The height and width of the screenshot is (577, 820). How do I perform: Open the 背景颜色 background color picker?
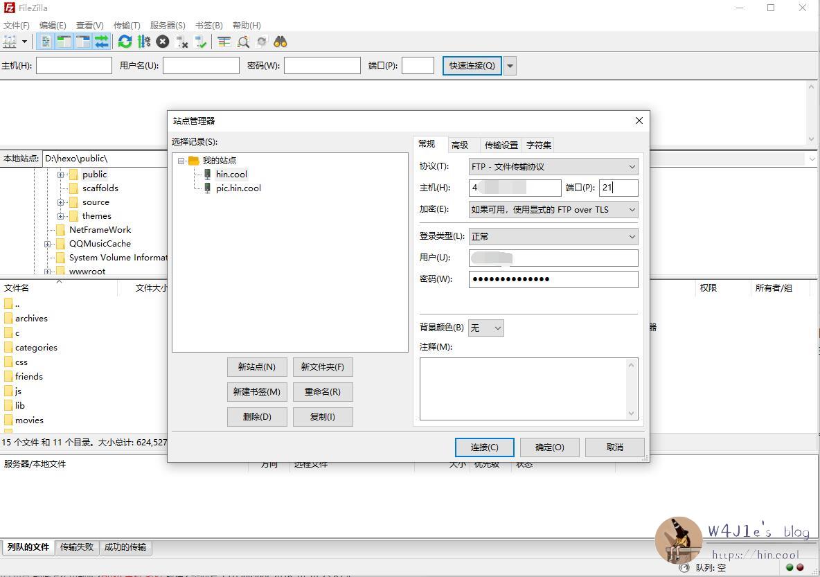click(485, 328)
